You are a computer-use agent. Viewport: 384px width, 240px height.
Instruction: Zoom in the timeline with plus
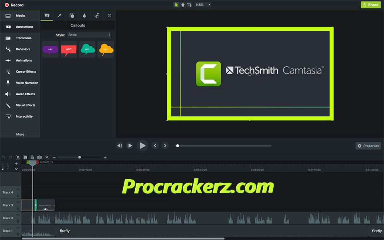(x=105, y=157)
